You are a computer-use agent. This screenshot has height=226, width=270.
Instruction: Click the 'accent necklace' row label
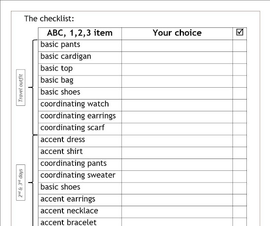click(x=69, y=211)
